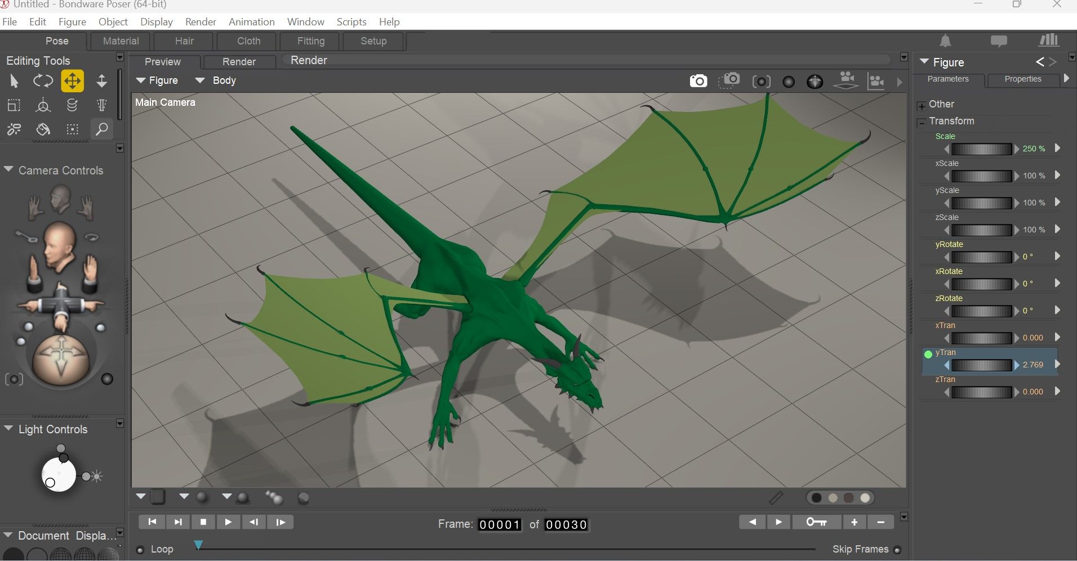The image size is (1077, 561).
Task: Toggle the Skip Frames option
Action: tap(897, 550)
